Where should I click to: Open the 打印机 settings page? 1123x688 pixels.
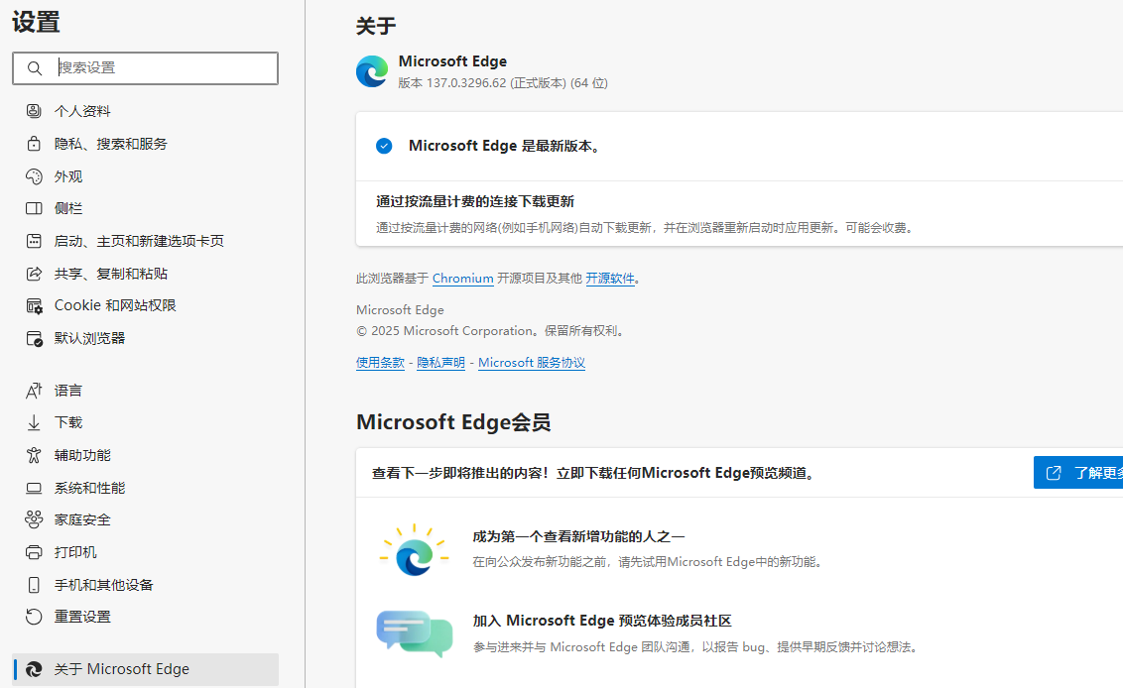click(146, 552)
